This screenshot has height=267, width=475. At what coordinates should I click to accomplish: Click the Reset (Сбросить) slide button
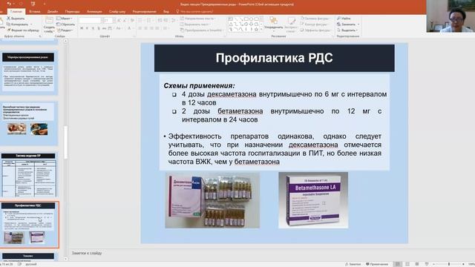[x=65, y=24]
